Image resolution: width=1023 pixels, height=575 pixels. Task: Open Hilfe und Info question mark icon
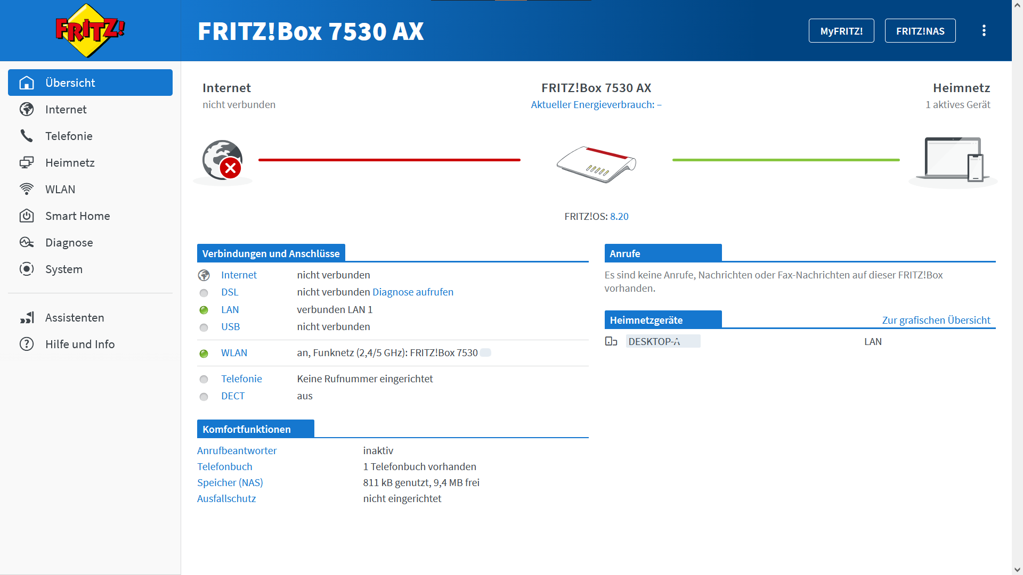(x=27, y=344)
